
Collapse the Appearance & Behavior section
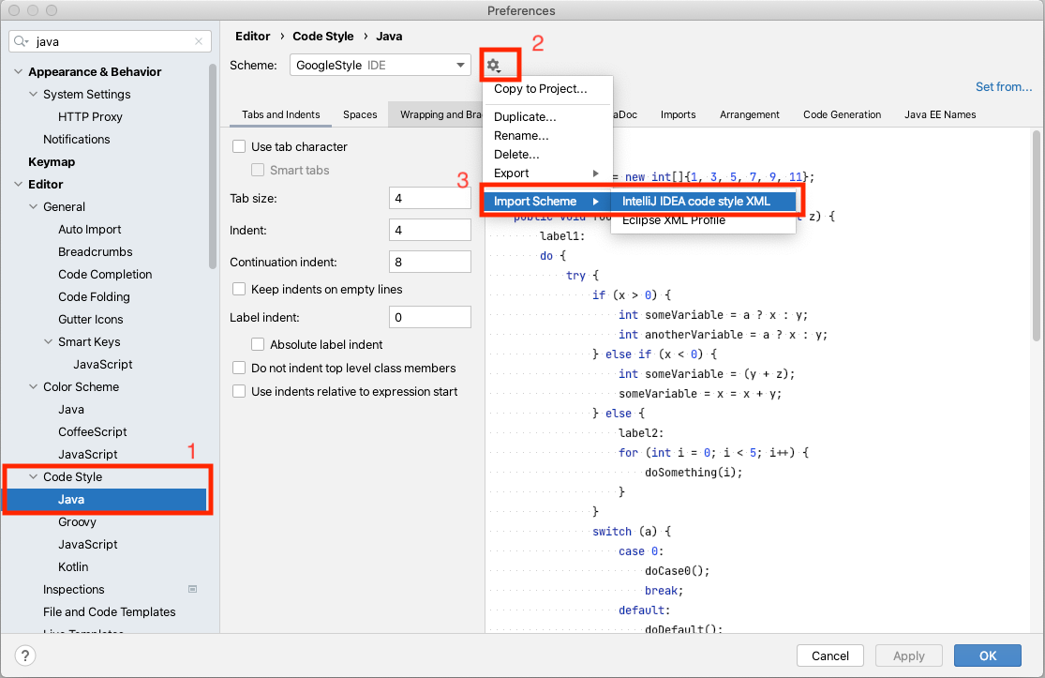click(x=18, y=71)
